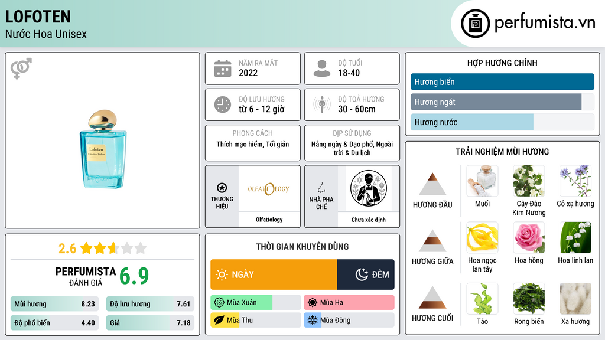Click the sillage icon for Độ toả hương

[322, 104]
